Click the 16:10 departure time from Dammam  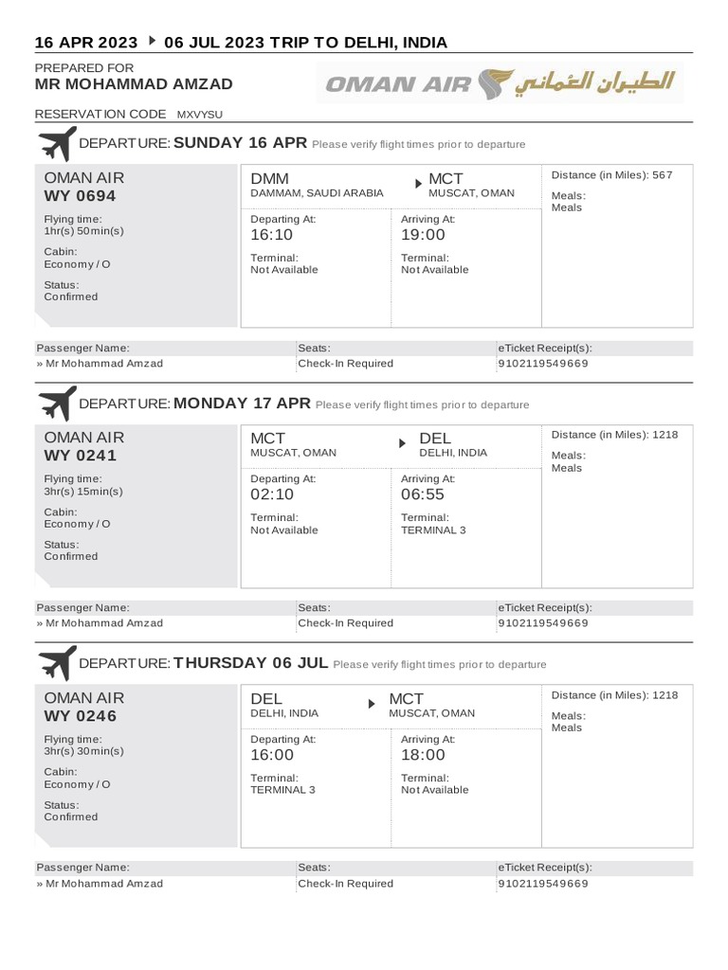(272, 235)
